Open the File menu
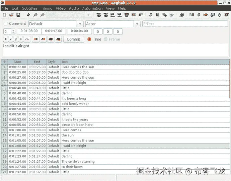 (x=5, y=8)
